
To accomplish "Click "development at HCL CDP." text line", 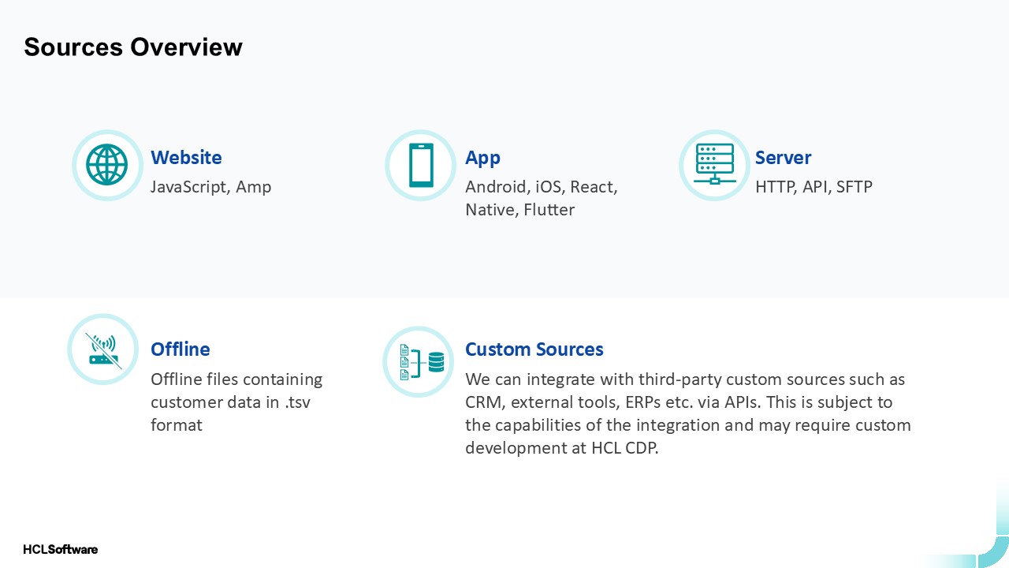I will tap(560, 448).
